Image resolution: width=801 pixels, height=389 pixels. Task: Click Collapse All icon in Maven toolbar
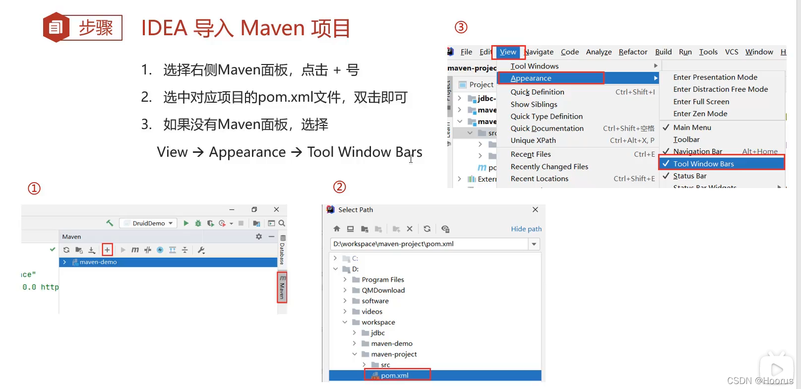[x=185, y=250]
